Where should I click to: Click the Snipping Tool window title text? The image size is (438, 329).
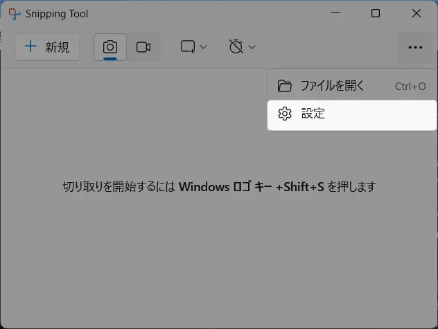click(57, 14)
